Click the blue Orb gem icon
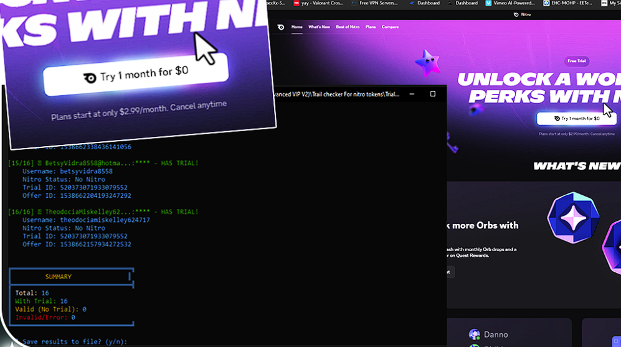Viewport: 621px width, 347px height. 573,218
